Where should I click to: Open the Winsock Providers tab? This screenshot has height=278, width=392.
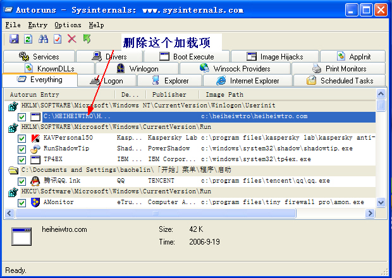(235, 68)
